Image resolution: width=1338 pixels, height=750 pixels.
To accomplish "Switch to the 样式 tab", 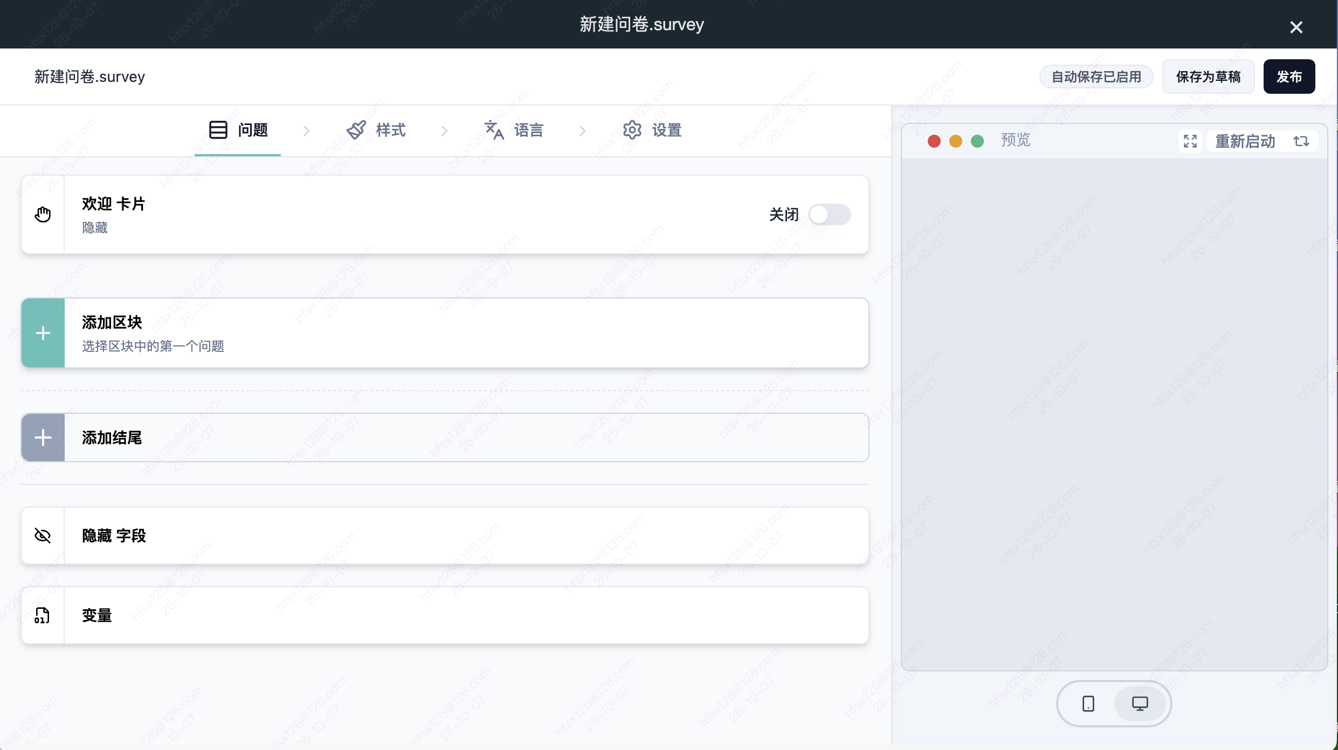I will point(376,130).
